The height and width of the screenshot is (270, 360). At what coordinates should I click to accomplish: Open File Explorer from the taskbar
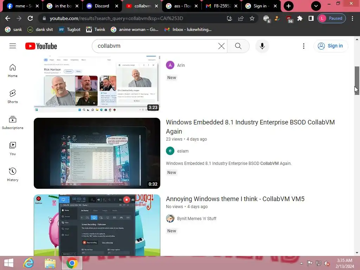point(50,263)
